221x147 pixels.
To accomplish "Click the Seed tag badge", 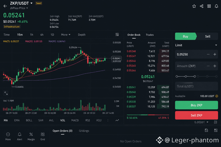I will pos(39,3).
